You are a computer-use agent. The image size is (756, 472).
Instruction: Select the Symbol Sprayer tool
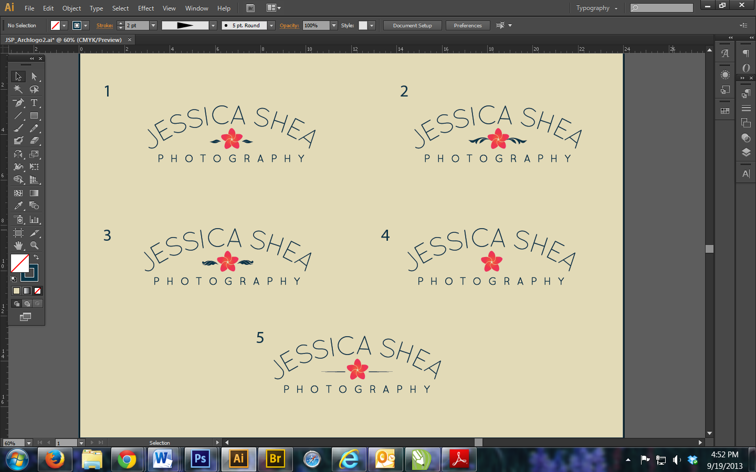pyautogui.click(x=18, y=219)
